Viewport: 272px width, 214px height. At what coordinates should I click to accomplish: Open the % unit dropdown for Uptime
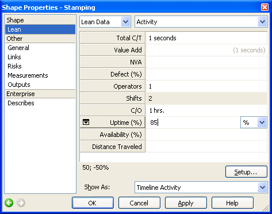click(262, 123)
